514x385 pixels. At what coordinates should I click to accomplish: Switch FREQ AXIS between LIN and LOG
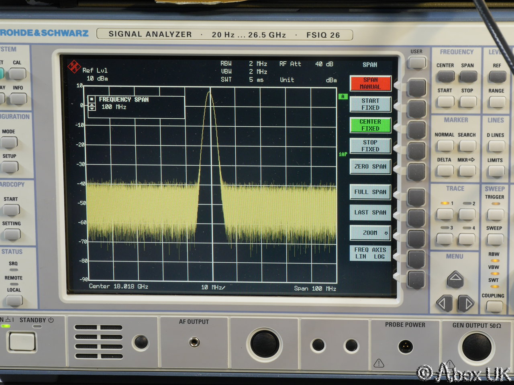pos(370,253)
